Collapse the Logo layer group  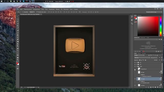point(137,66)
